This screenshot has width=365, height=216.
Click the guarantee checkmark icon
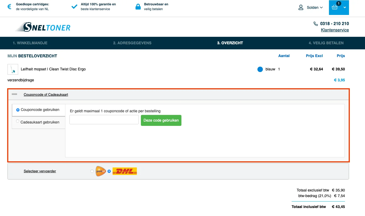click(x=74, y=7)
